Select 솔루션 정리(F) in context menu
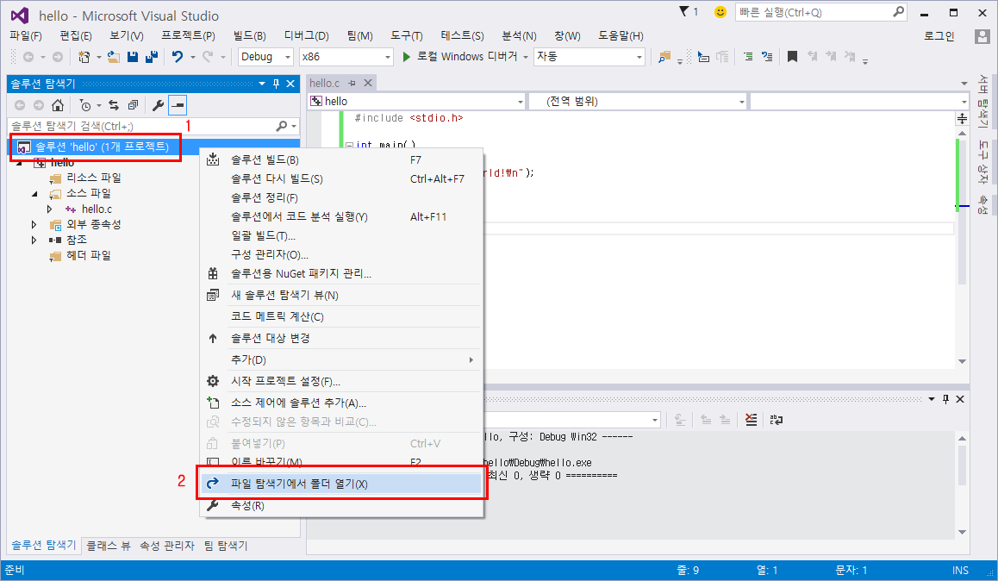Image resolution: width=998 pixels, height=581 pixels. coord(342,198)
